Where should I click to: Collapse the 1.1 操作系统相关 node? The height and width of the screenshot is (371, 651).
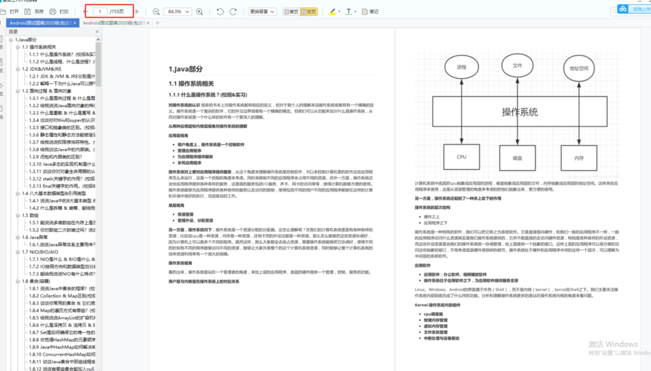tap(18, 47)
